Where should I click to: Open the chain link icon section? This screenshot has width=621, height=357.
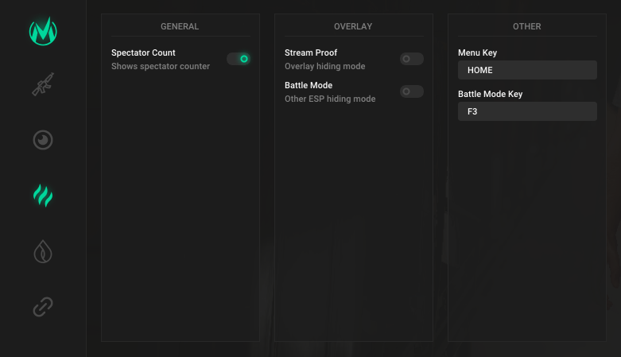point(43,307)
